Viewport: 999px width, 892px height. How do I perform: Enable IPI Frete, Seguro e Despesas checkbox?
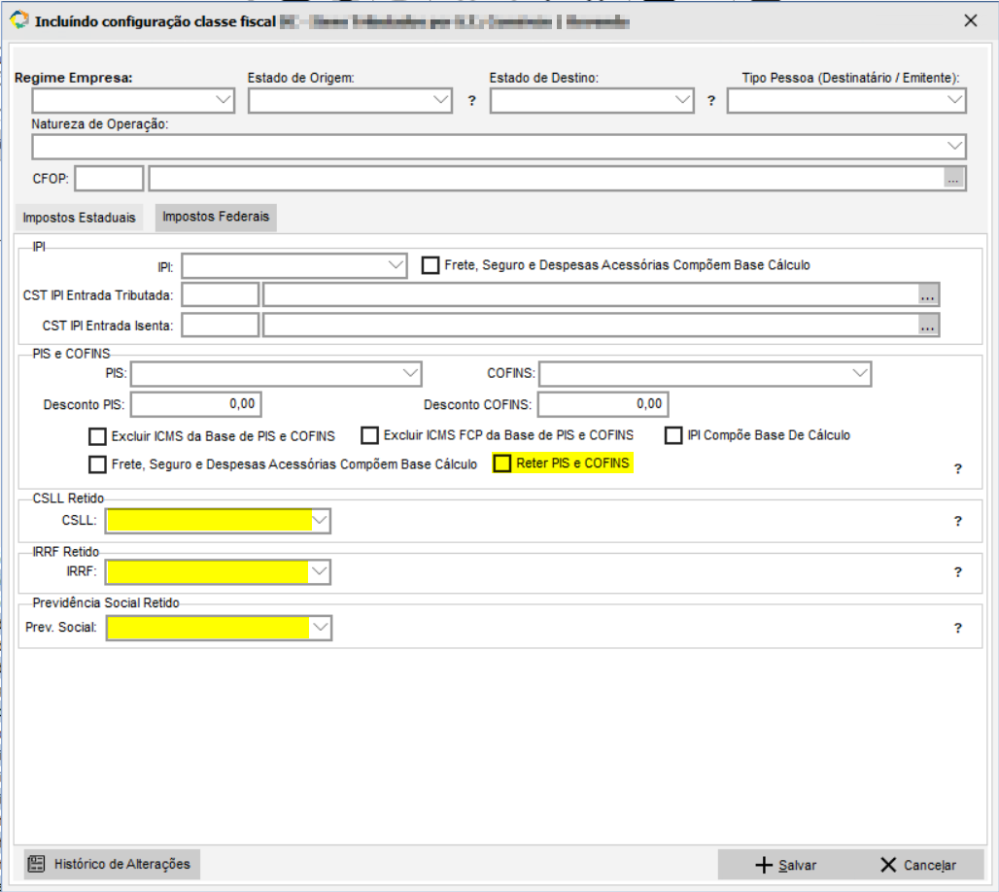(x=431, y=265)
